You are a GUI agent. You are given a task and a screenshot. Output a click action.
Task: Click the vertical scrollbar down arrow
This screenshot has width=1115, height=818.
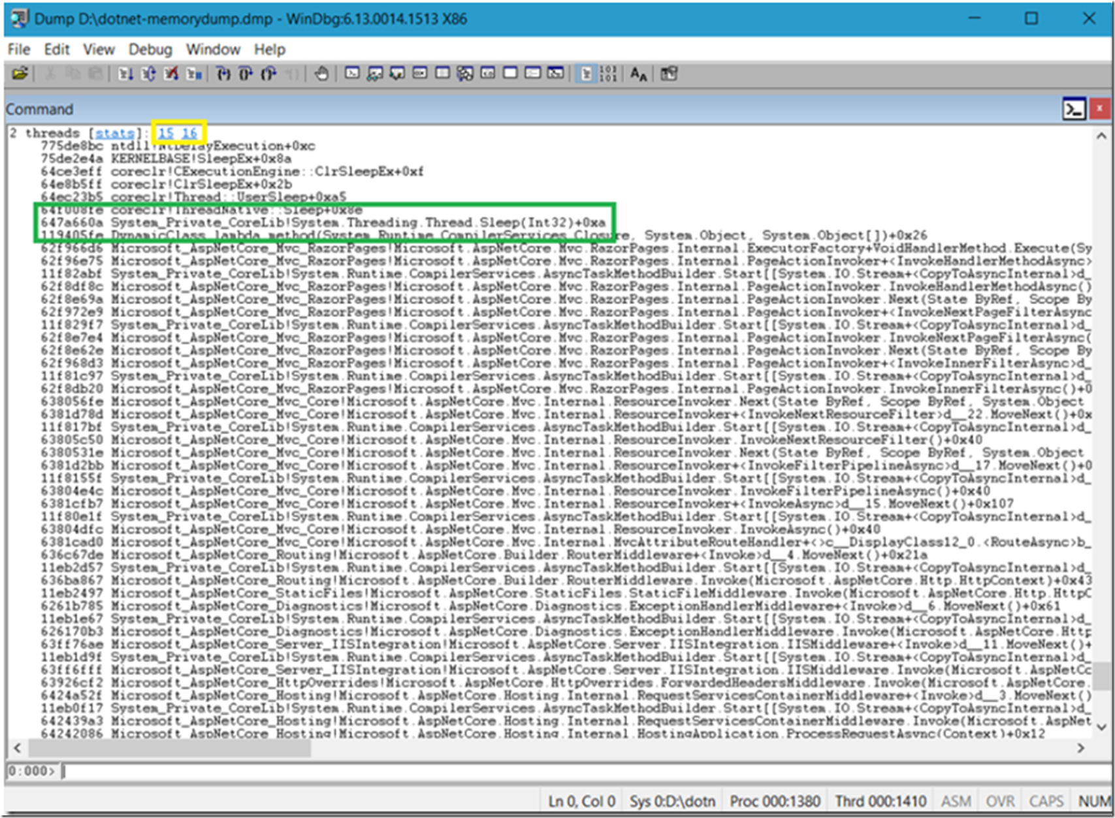(1101, 727)
